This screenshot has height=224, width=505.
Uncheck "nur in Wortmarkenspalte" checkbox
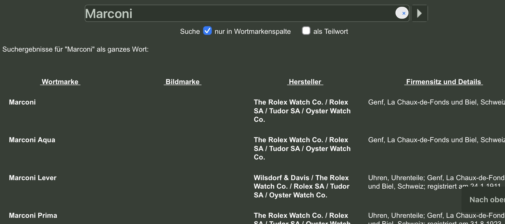[207, 31]
